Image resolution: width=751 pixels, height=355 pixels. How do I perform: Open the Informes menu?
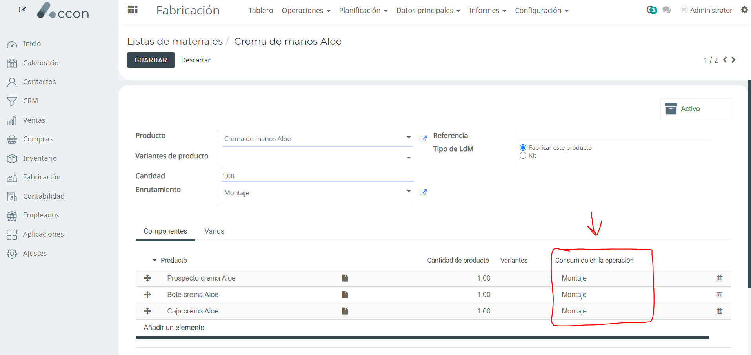[x=487, y=11]
